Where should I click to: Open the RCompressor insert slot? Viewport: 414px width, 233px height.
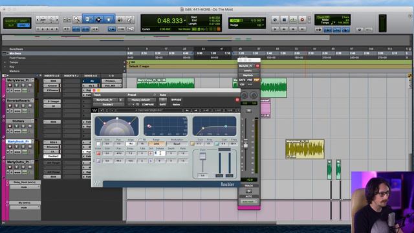[x=52, y=147]
